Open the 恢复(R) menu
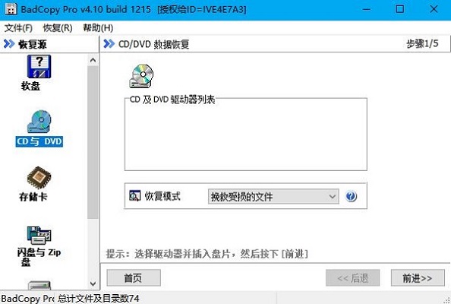The height and width of the screenshot is (304, 451). [58, 28]
